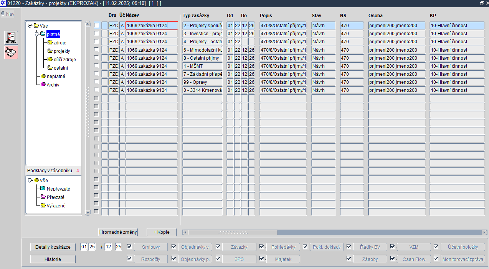Click the folder icon beside Vyřazené
Screen dimensions: 489x269
click(43, 205)
